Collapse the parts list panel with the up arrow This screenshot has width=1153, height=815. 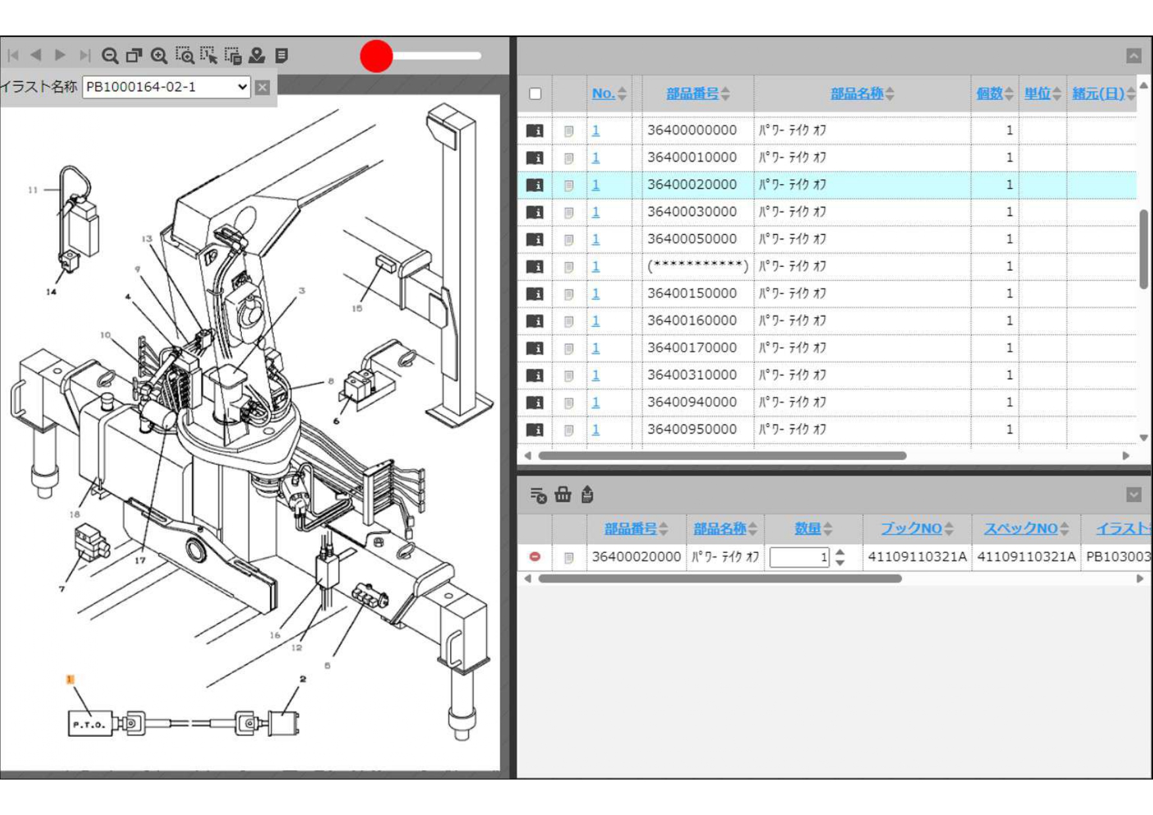(x=1133, y=56)
